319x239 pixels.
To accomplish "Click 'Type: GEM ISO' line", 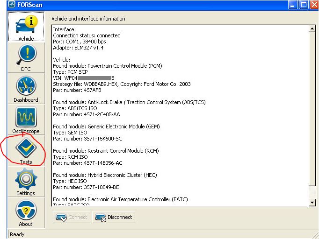I will tap(70, 133).
